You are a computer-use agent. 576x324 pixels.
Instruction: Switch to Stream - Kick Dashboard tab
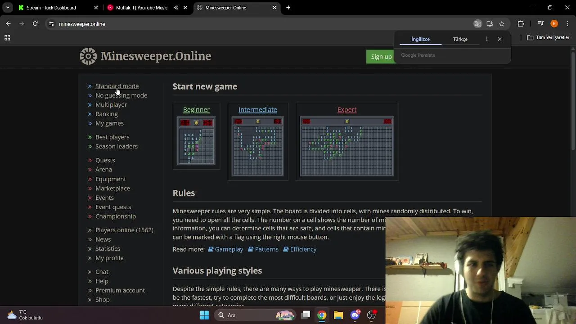click(57, 8)
